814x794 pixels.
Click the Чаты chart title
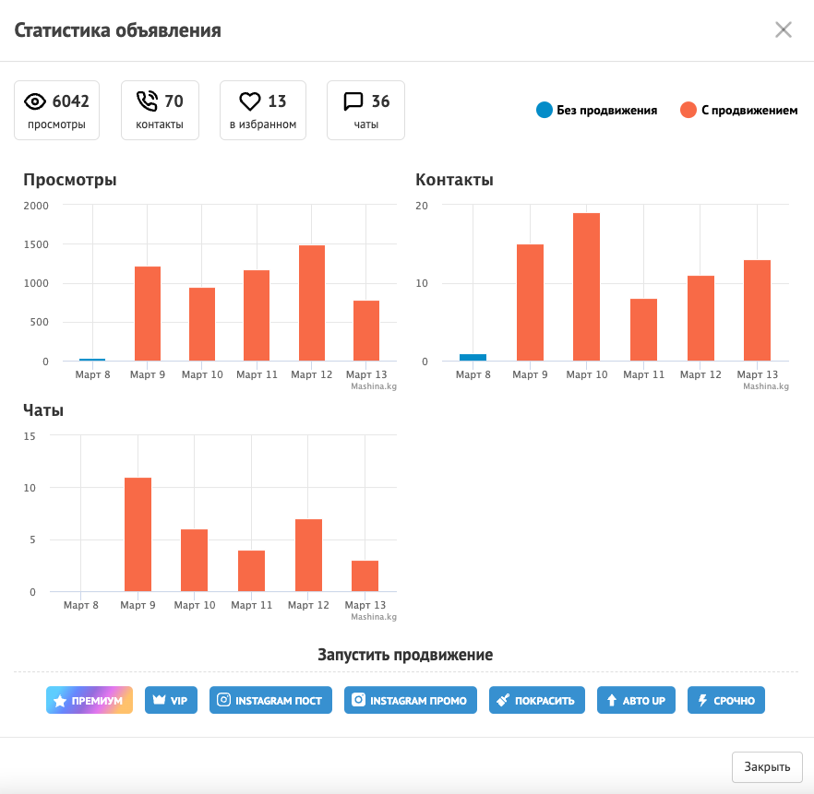tap(43, 410)
